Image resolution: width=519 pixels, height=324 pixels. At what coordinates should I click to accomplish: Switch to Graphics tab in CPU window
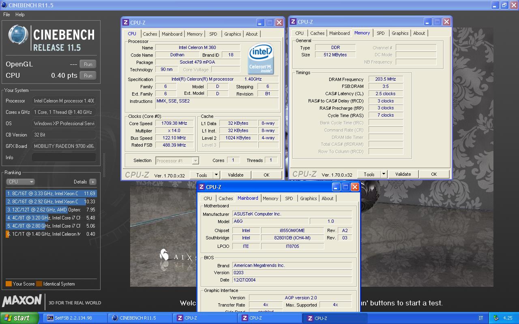(233, 34)
